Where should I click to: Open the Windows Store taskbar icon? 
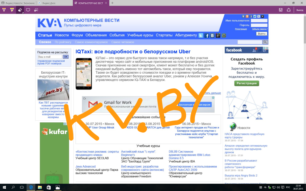(x=49, y=187)
